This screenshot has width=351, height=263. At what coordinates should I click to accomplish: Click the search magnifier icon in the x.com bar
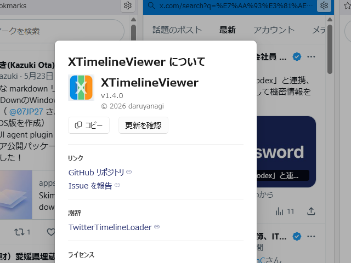click(151, 5)
